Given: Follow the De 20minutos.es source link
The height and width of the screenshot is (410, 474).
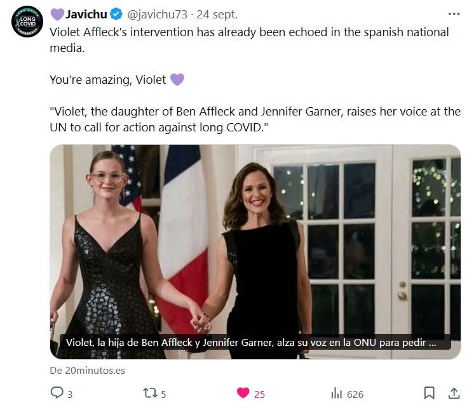Looking at the screenshot, I should 87,370.
